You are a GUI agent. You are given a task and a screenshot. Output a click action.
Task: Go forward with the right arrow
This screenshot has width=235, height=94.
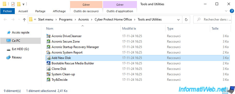point(13,19)
